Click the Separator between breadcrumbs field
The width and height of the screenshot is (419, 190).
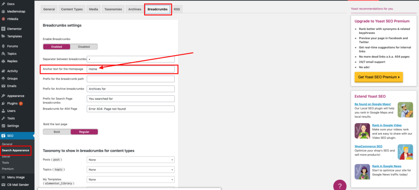click(131, 59)
